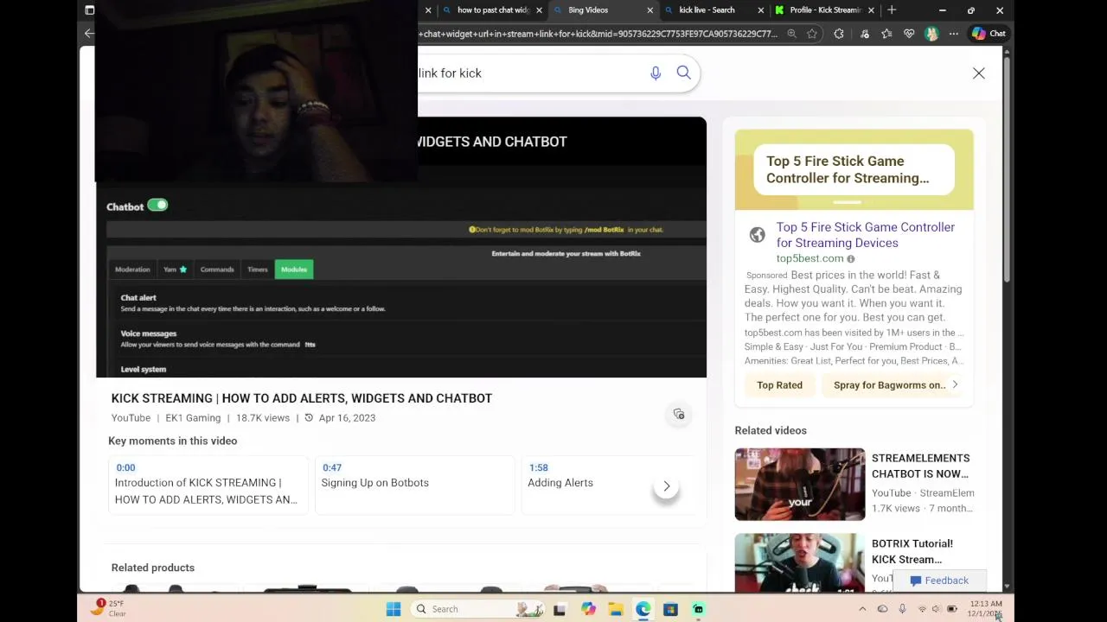1107x622 pixels.
Task: Click the browser back arrow
Action: 88,34
